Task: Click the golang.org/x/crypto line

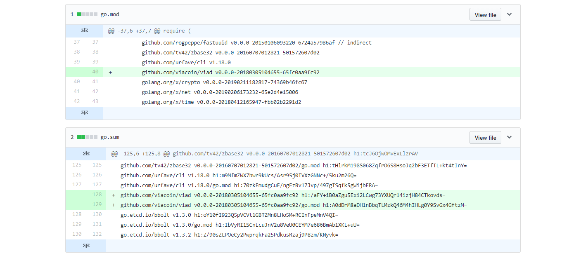Action: pyautogui.click(x=224, y=82)
